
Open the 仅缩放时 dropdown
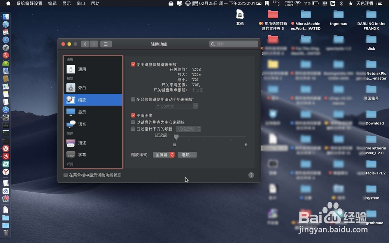coord(188,129)
